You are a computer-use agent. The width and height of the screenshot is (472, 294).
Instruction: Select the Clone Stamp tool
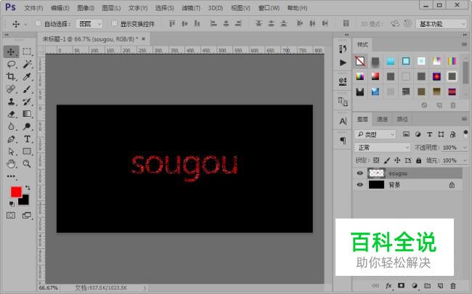(x=11, y=102)
